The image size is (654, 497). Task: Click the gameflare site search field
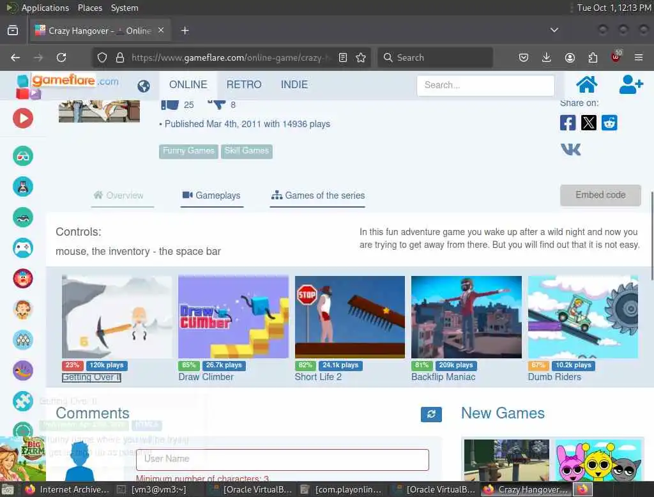point(485,85)
